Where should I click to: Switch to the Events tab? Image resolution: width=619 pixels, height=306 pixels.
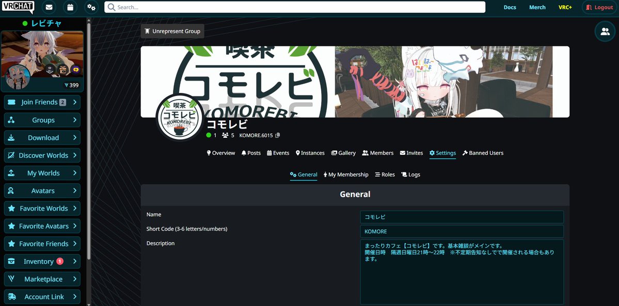tap(278, 153)
